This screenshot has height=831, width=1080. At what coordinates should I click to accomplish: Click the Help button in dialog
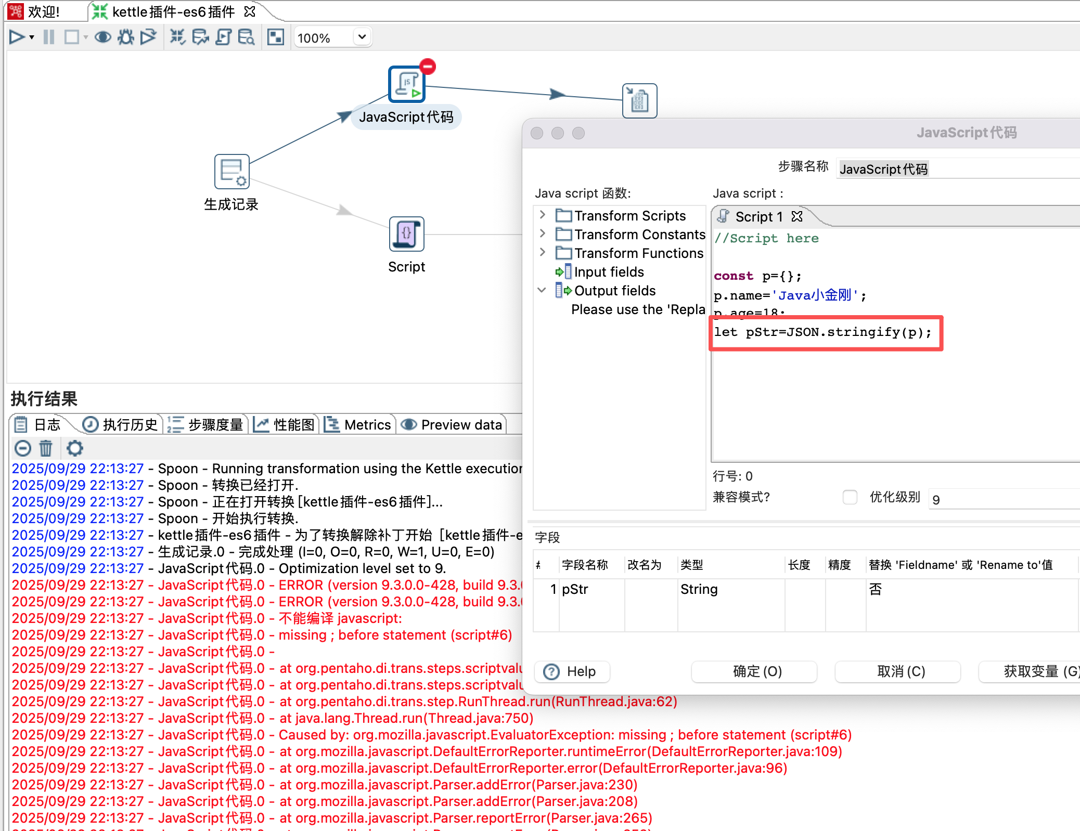tap(572, 671)
